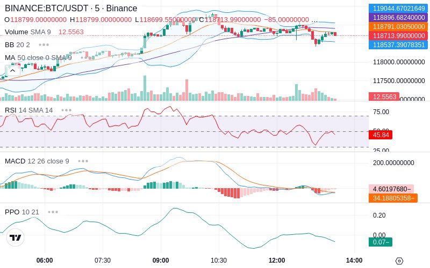Screen dimensions: 430x268
Task: Collapse the indicator legend with chevron
Action: (x=12, y=71)
